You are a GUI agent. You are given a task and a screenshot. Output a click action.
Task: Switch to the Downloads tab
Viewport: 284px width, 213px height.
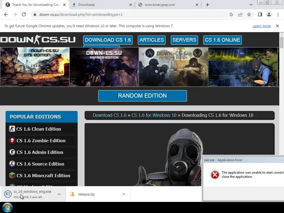click(102, 5)
